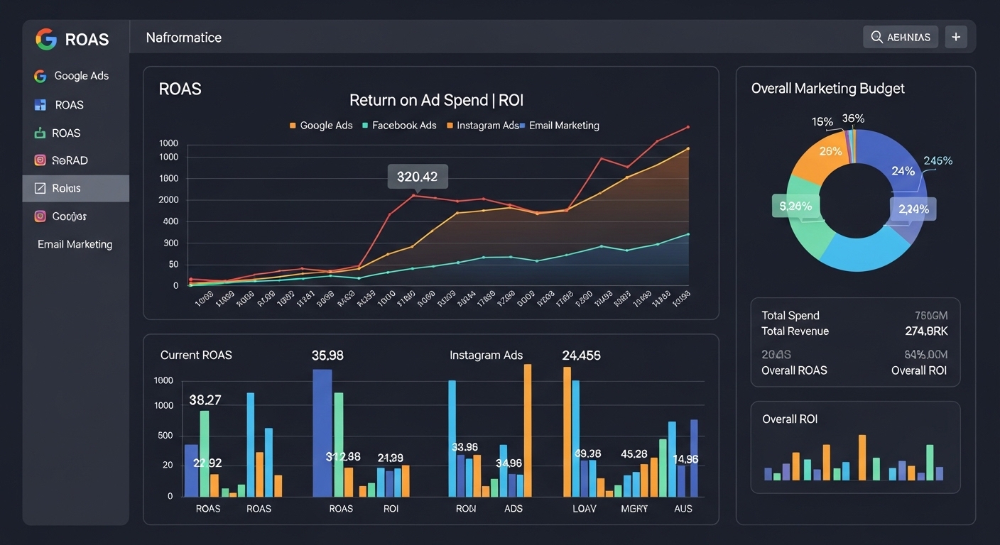Toggle the Google Ads series in the chart legend
Image resolution: width=1000 pixels, height=545 pixels.
tap(321, 126)
